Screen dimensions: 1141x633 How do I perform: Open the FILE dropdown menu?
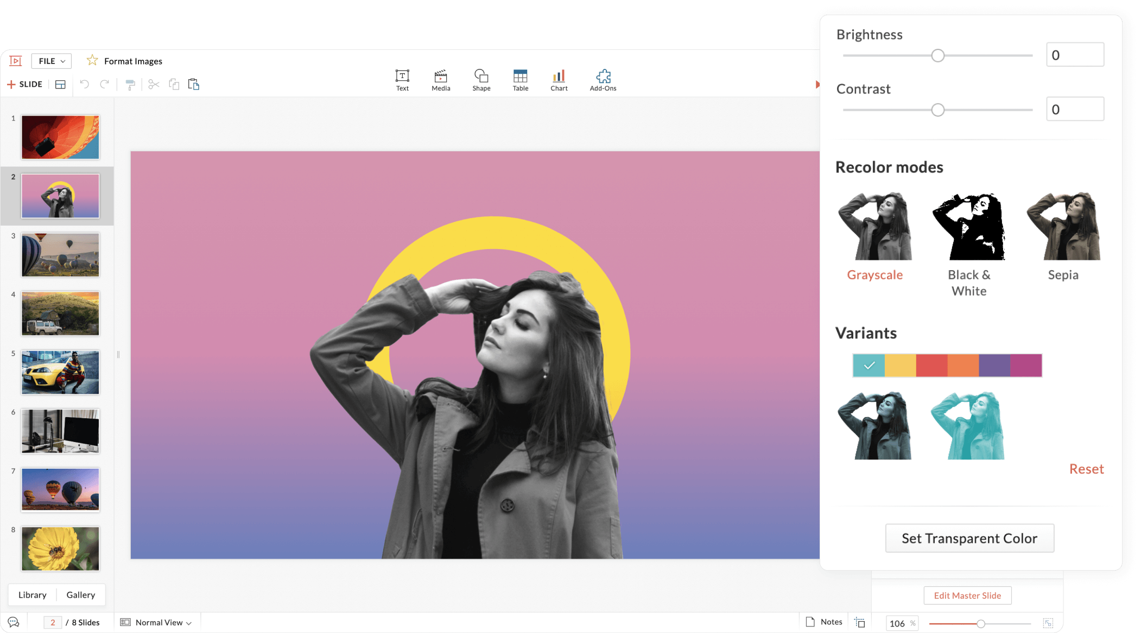52,61
